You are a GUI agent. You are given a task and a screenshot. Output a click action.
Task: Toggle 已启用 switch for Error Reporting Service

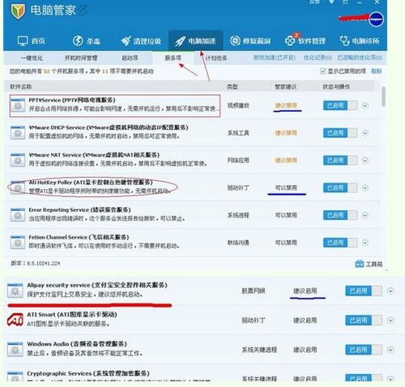(340, 215)
